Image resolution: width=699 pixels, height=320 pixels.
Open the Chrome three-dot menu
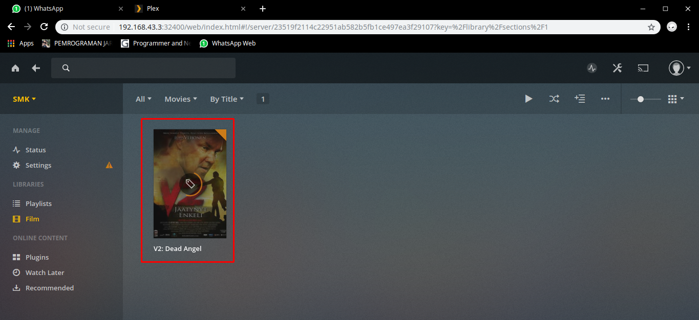pyautogui.click(x=688, y=27)
